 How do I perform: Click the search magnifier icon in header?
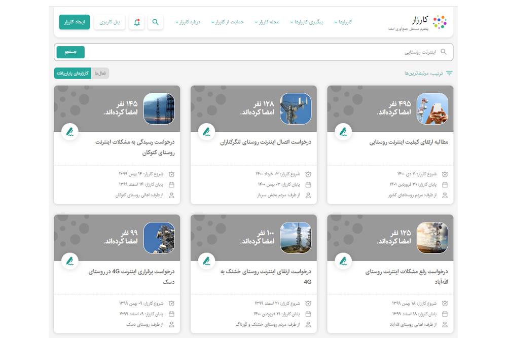coord(156,22)
